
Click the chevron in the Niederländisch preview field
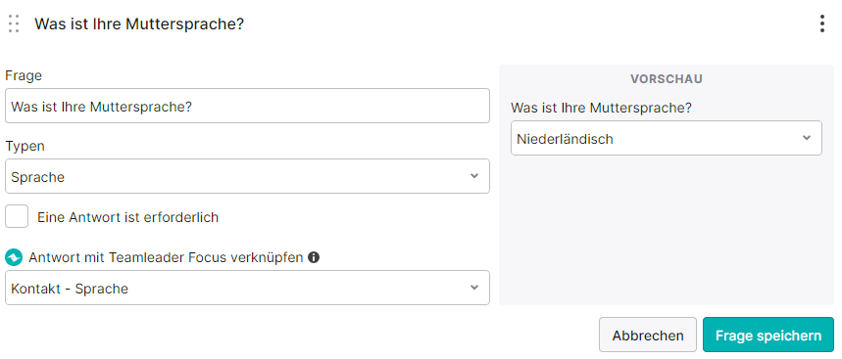coord(806,138)
